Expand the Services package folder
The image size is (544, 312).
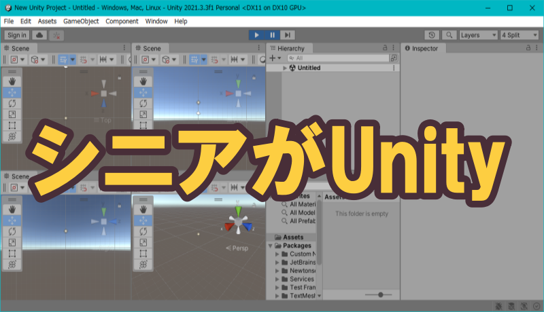coord(277,279)
